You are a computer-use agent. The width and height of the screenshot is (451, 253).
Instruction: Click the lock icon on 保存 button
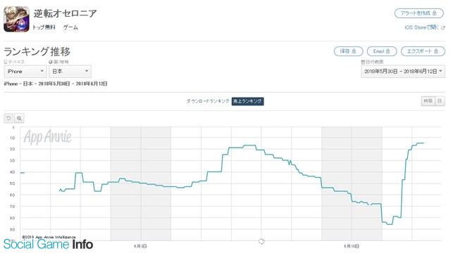354,51
